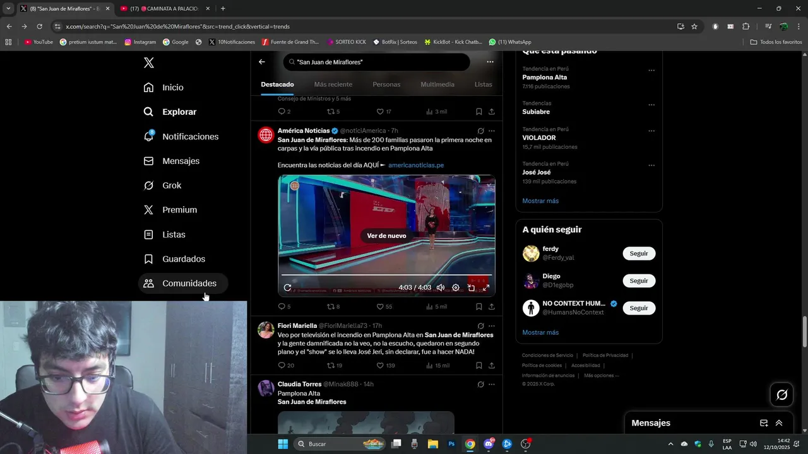
Task: Open more options on Fiori Mariella post
Action: click(492, 326)
